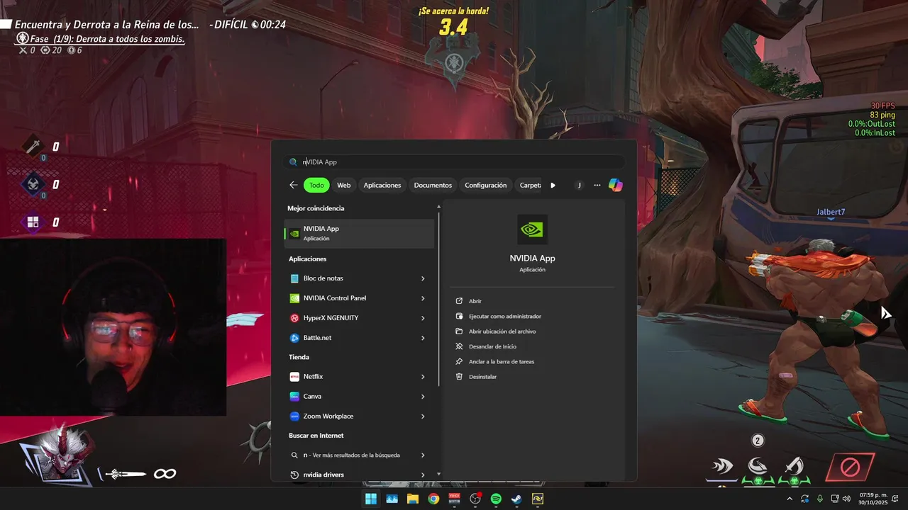Viewport: 908px width, 510px height.
Task: Open the J user account avatar
Action: pyautogui.click(x=579, y=185)
